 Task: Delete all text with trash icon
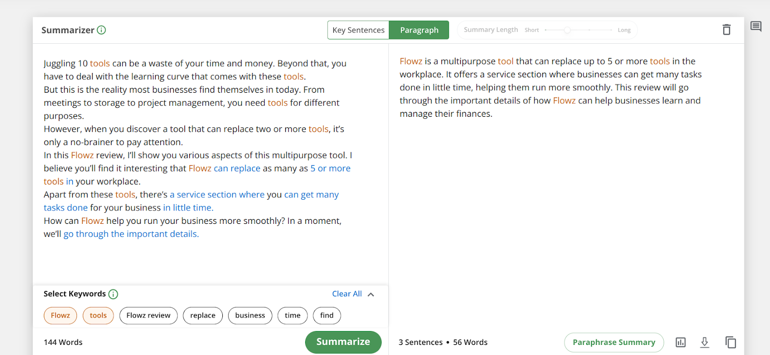(x=726, y=30)
